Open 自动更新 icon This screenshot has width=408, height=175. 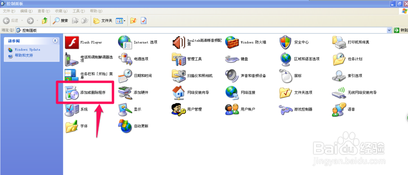click(x=125, y=126)
